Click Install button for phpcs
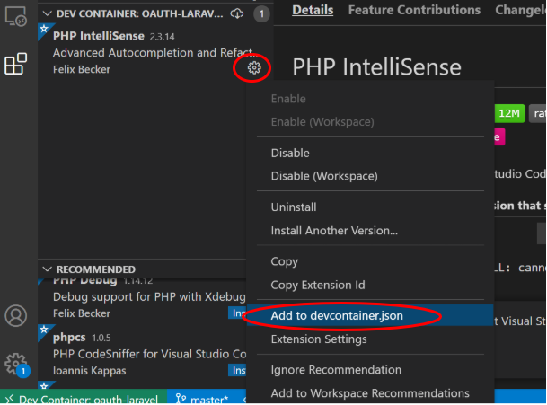 point(237,370)
